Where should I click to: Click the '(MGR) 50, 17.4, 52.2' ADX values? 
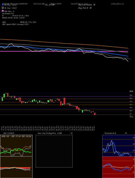[x=28, y=22]
